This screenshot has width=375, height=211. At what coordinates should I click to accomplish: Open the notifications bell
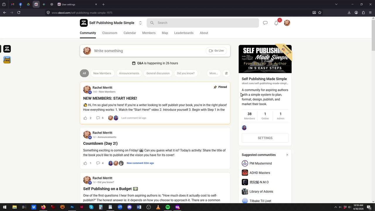click(x=276, y=23)
